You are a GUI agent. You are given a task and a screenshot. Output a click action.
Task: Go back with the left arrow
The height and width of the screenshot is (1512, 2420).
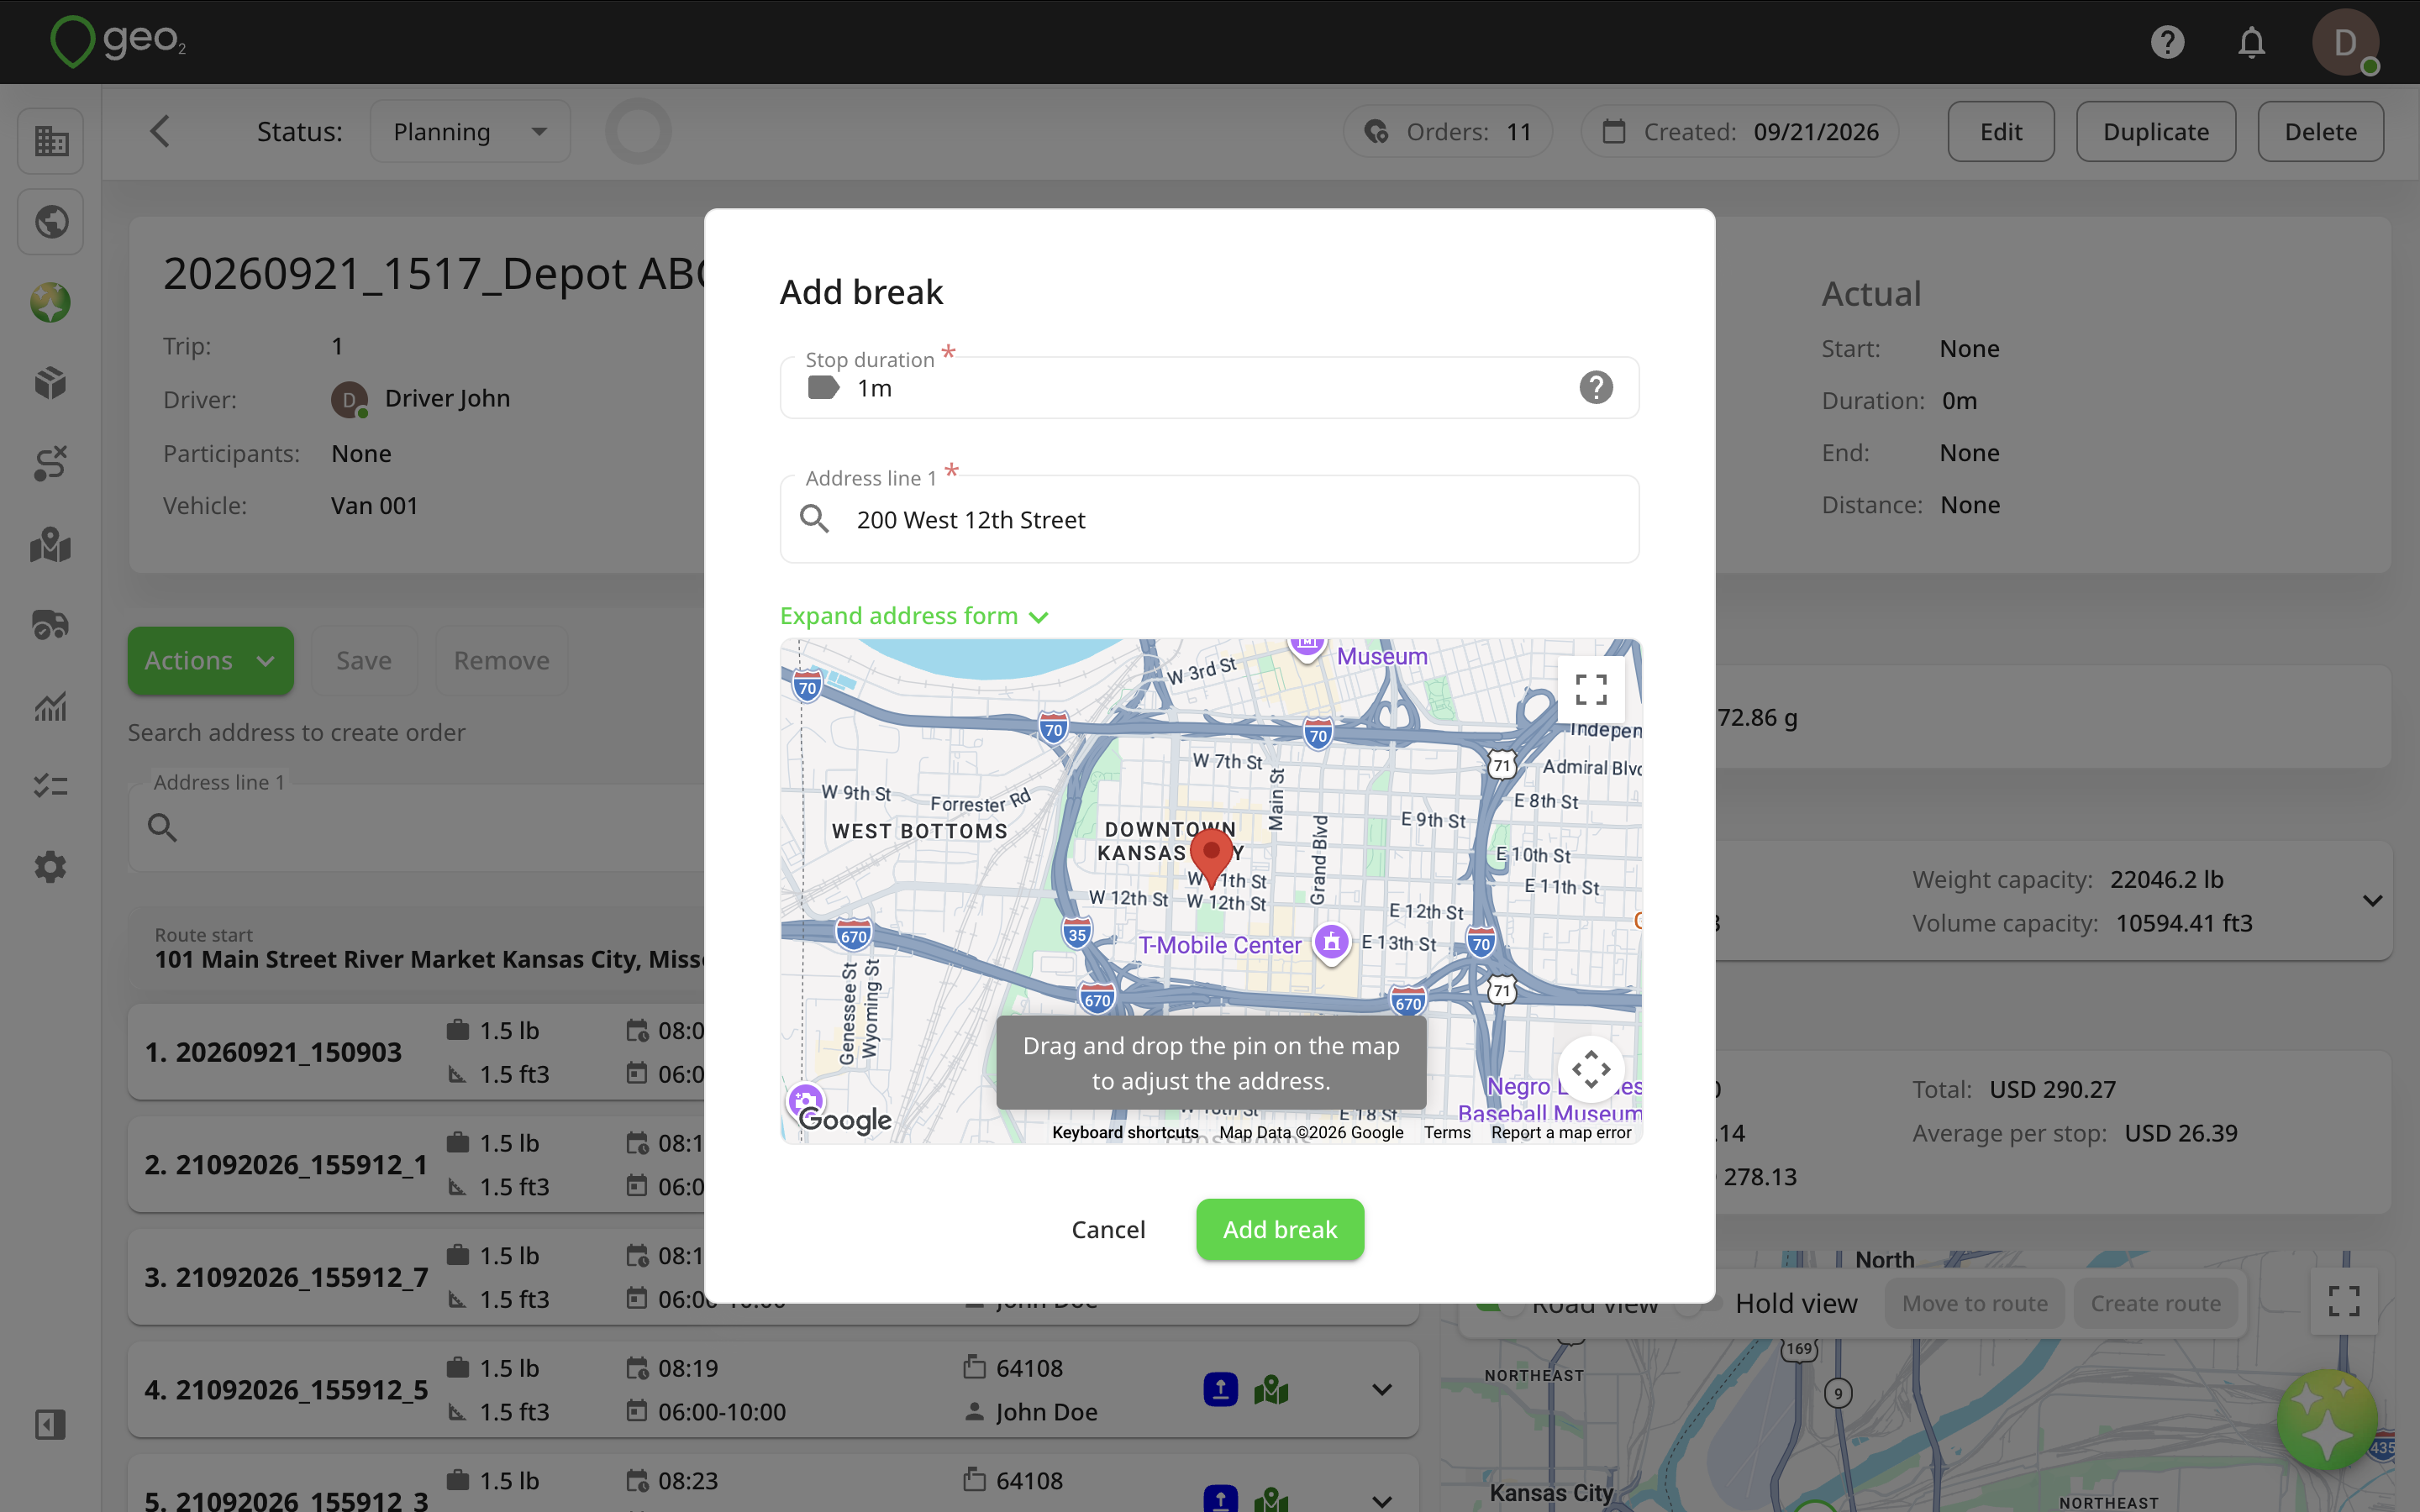pyautogui.click(x=160, y=131)
